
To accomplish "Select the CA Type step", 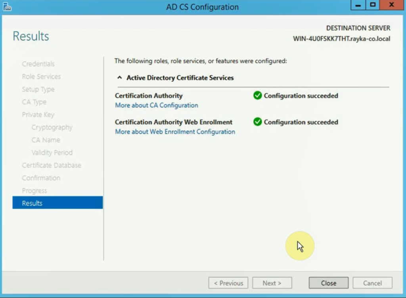I will click(x=34, y=102).
